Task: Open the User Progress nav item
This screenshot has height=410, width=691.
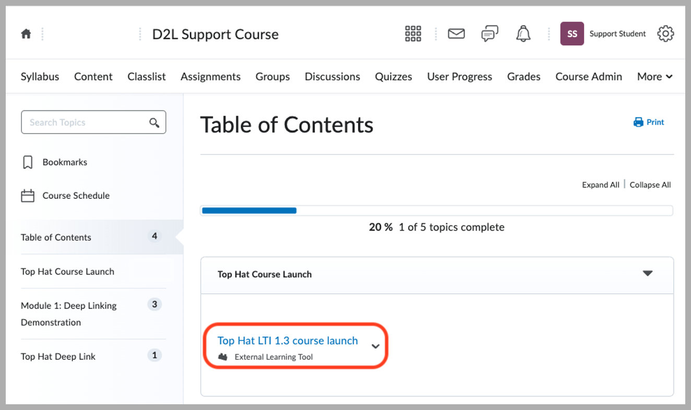Action: [459, 77]
